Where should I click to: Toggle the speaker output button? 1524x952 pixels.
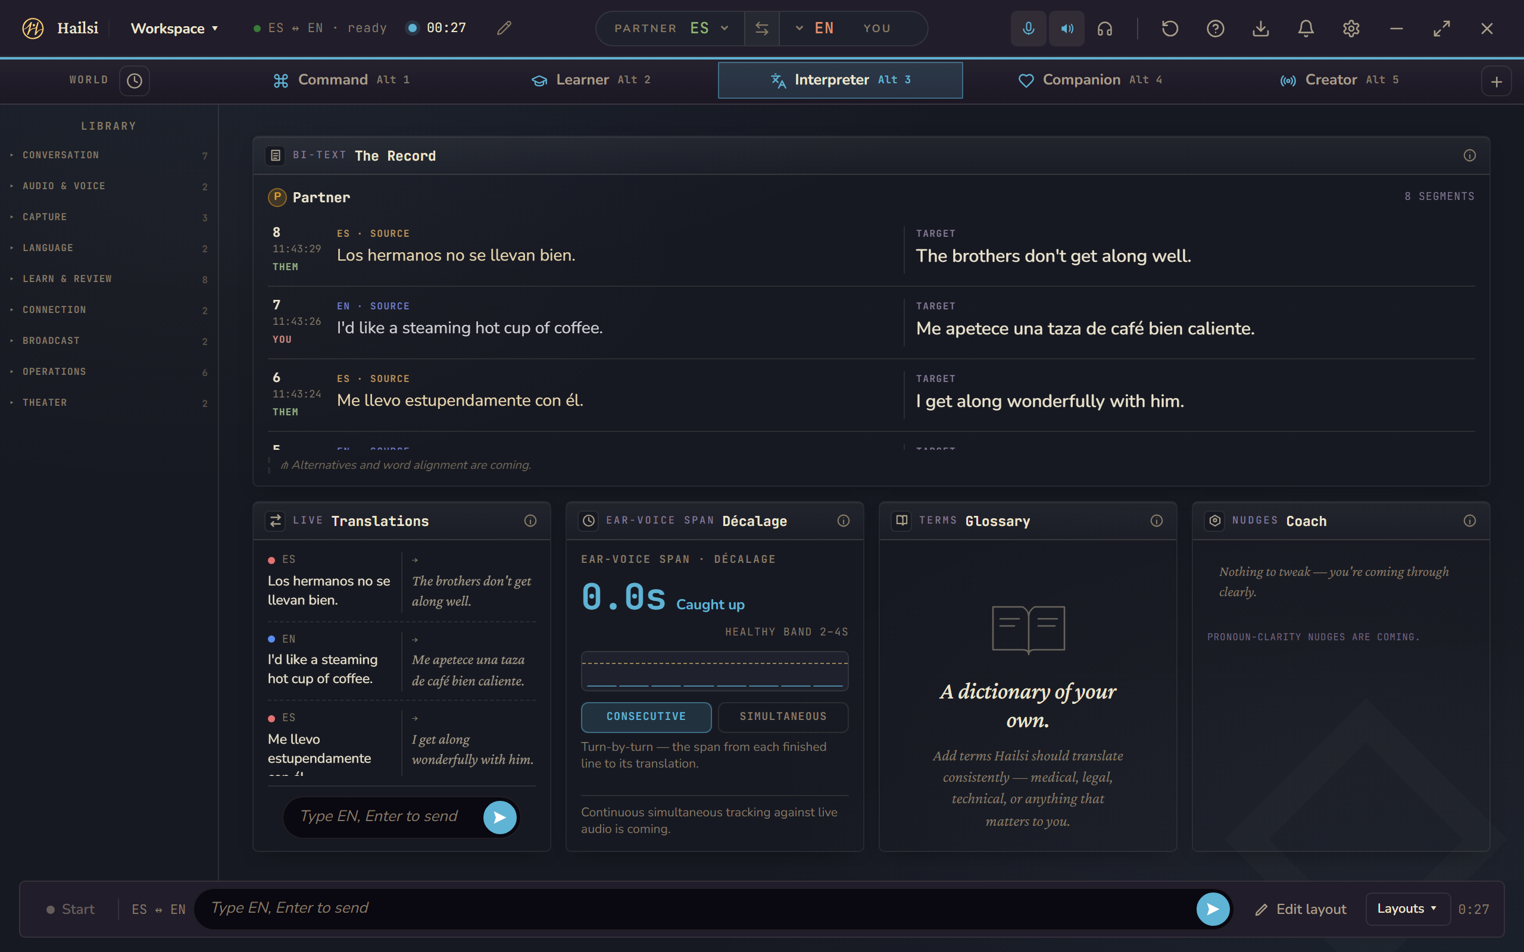pyautogui.click(x=1067, y=29)
